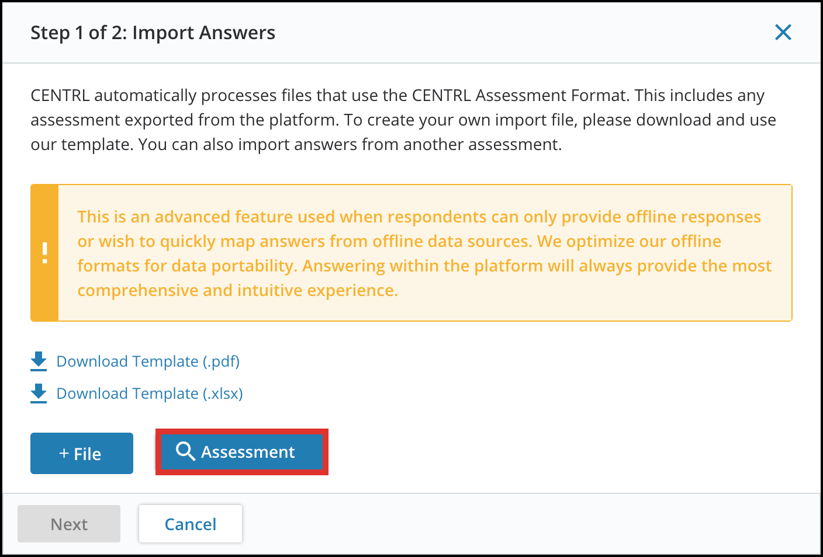Click the magnifier icon on Assessment button

click(185, 451)
